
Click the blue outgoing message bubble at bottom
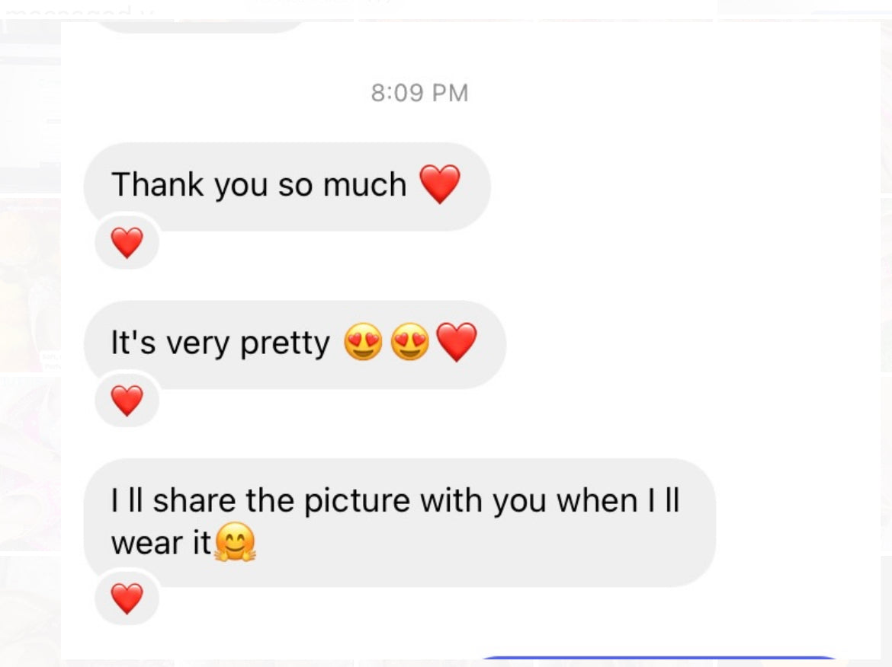659,659
